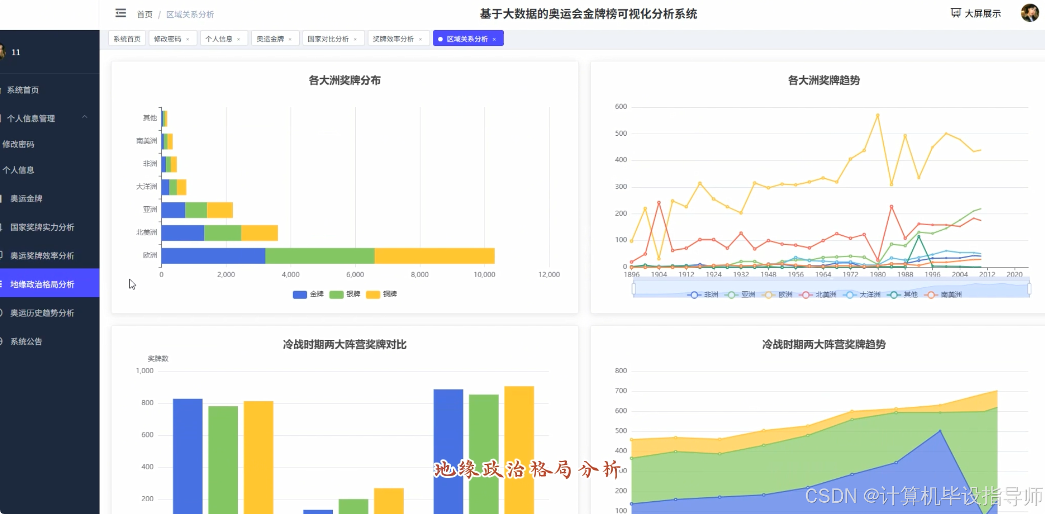Click the 1980 year label on trend axis
This screenshot has width=1045, height=514.
coord(878,274)
